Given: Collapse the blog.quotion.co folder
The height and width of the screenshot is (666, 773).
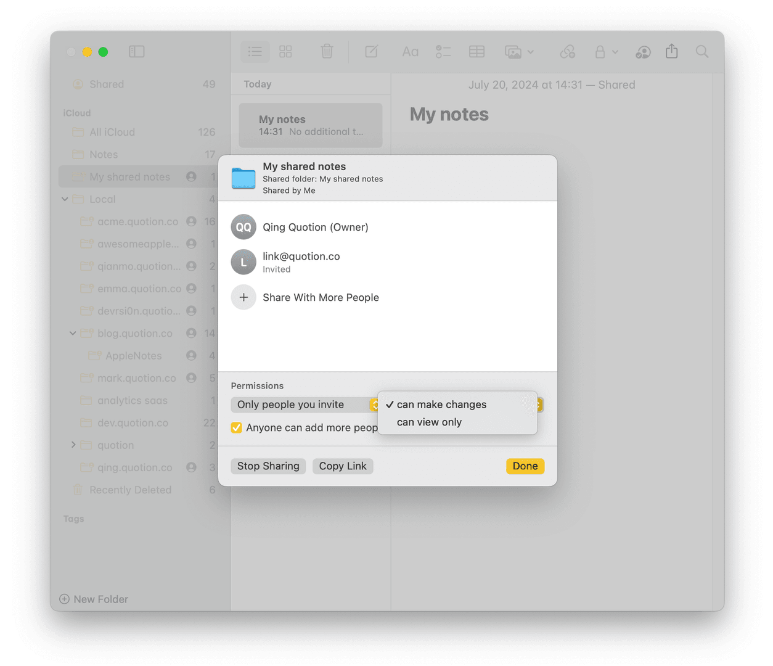Looking at the screenshot, I should click(73, 333).
